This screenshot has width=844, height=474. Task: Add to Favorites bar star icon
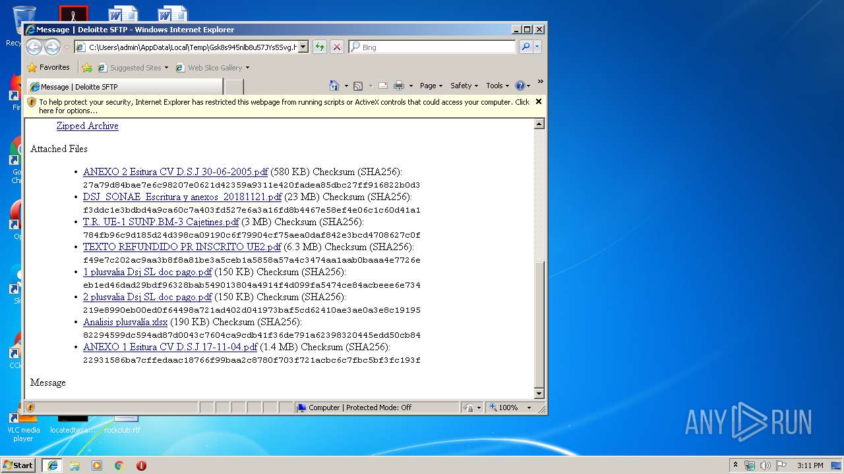[x=87, y=67]
